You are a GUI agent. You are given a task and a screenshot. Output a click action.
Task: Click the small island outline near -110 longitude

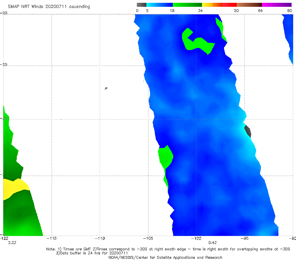pyautogui.click(x=106, y=88)
